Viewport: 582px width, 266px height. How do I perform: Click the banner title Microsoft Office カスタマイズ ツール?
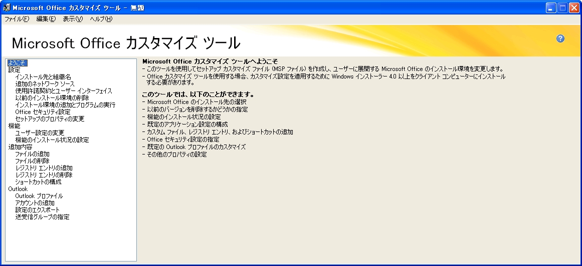point(126,43)
